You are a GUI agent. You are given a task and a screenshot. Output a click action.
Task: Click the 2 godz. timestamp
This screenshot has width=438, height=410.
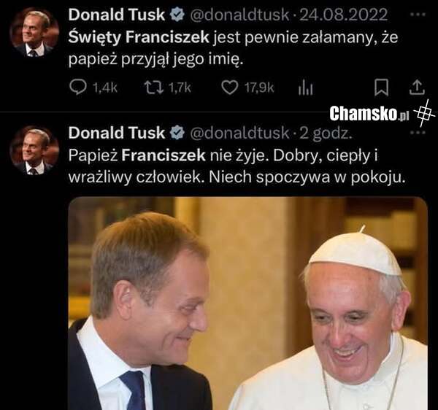[326, 133]
